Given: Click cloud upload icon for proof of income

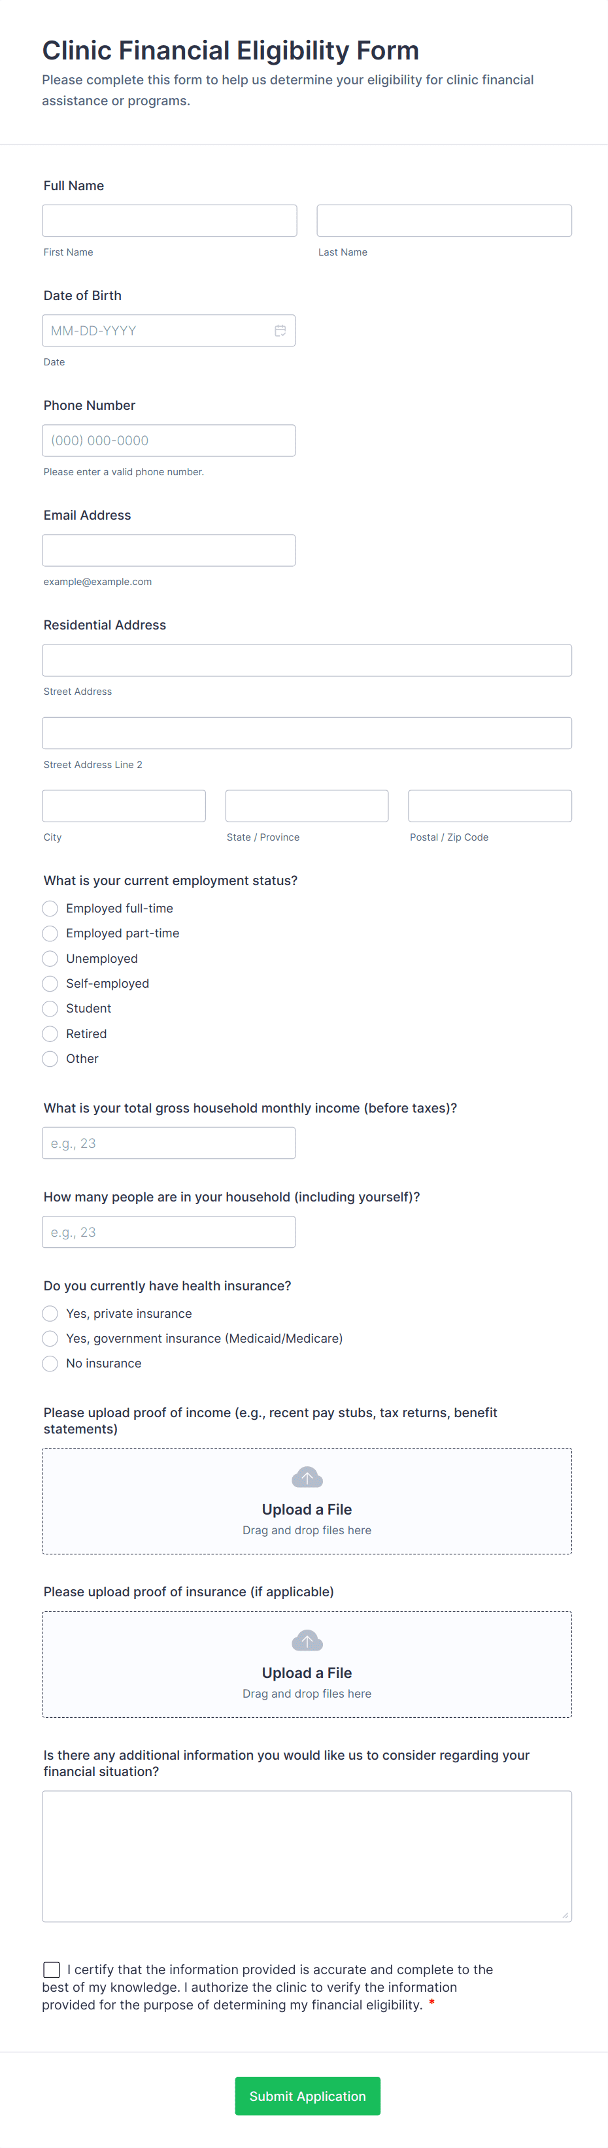Looking at the screenshot, I should click(x=307, y=1477).
